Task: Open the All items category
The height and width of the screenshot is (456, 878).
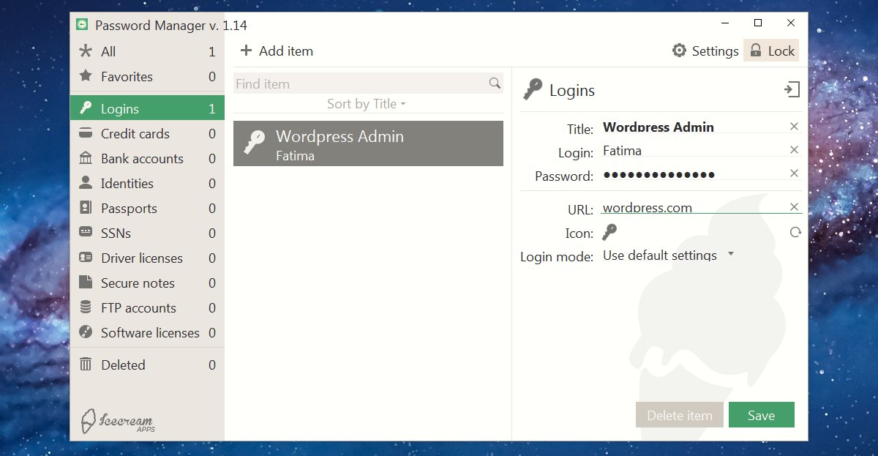Action: point(147,52)
